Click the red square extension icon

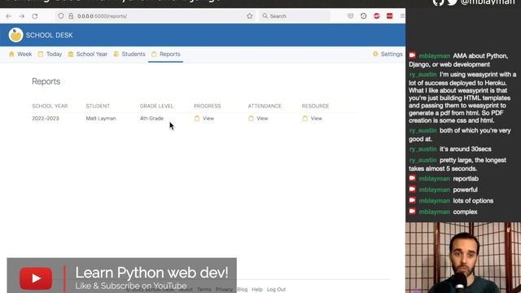point(389,16)
